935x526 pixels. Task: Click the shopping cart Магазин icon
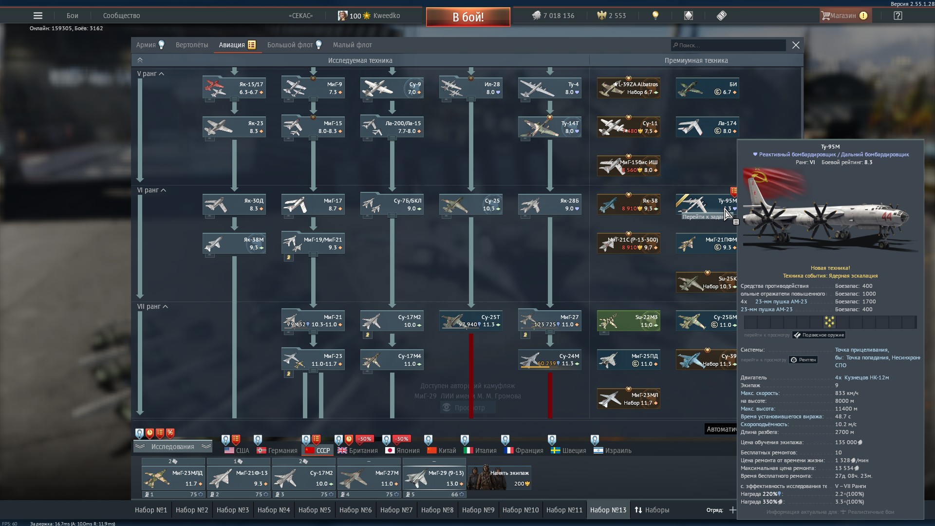pyautogui.click(x=825, y=16)
